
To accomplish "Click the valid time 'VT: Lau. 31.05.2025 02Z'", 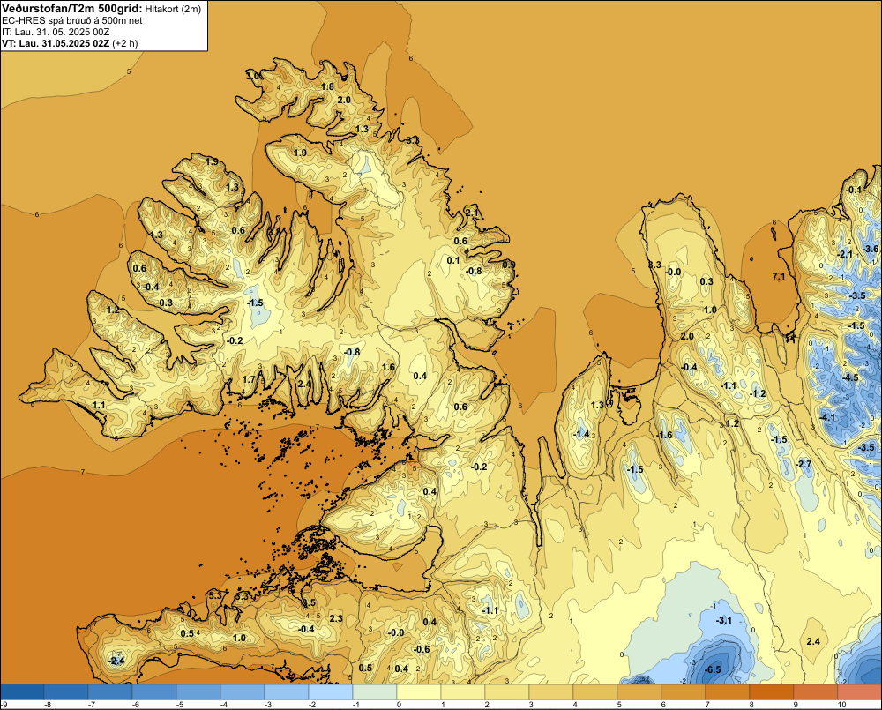I will click(56, 43).
